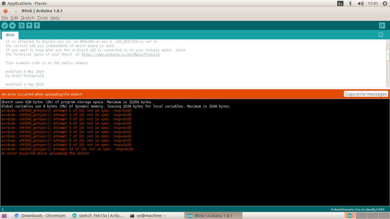Open the Places menu in the top panel
390x219 pixels.
(40, 3)
